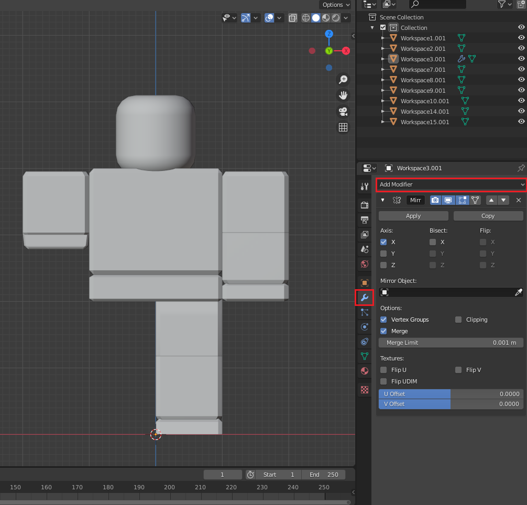Select material preview shading
This screenshot has width=527, height=505.
[326, 18]
